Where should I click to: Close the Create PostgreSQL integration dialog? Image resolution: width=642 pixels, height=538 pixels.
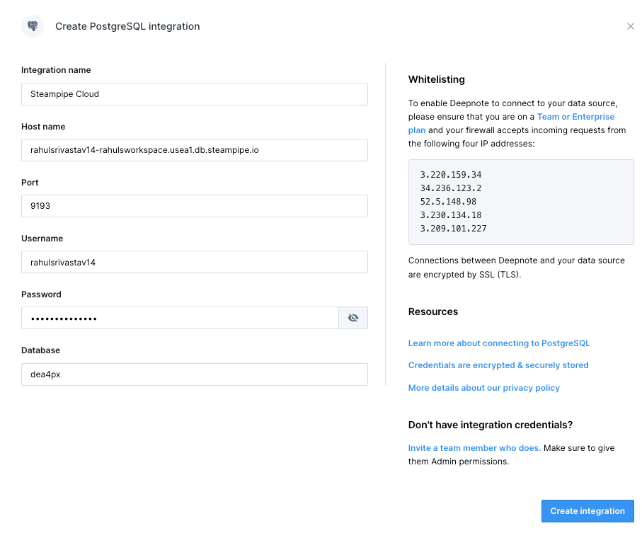pyautogui.click(x=630, y=26)
